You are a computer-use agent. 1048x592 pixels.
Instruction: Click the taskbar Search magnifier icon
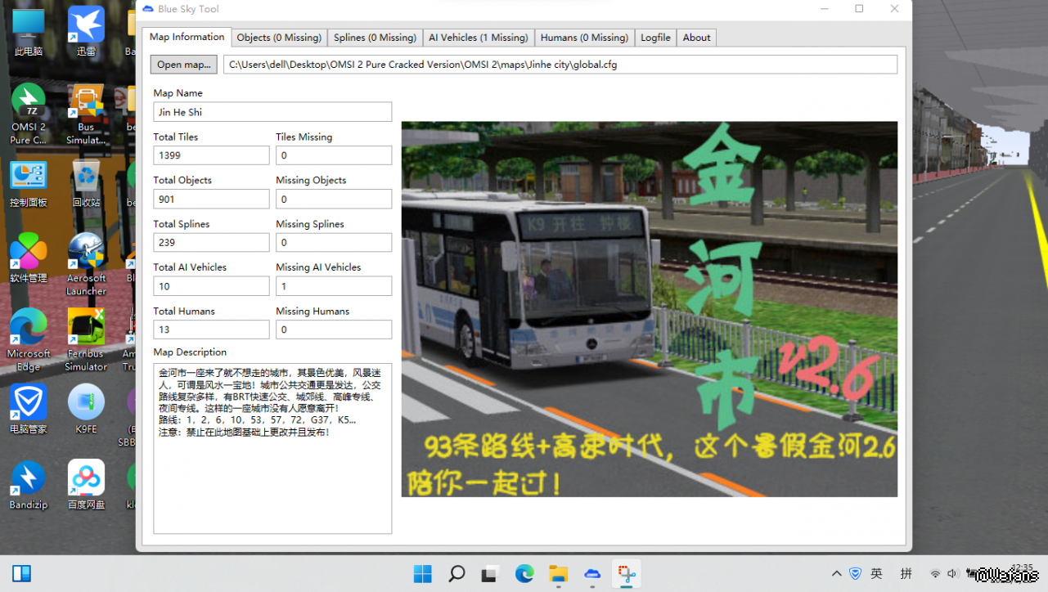click(x=457, y=574)
